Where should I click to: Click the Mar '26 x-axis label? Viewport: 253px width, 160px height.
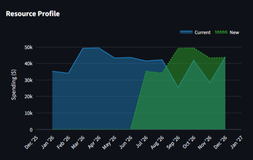pos(78,142)
